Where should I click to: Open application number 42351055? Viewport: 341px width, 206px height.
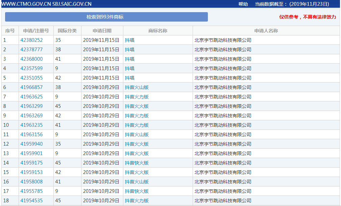pos(31,78)
